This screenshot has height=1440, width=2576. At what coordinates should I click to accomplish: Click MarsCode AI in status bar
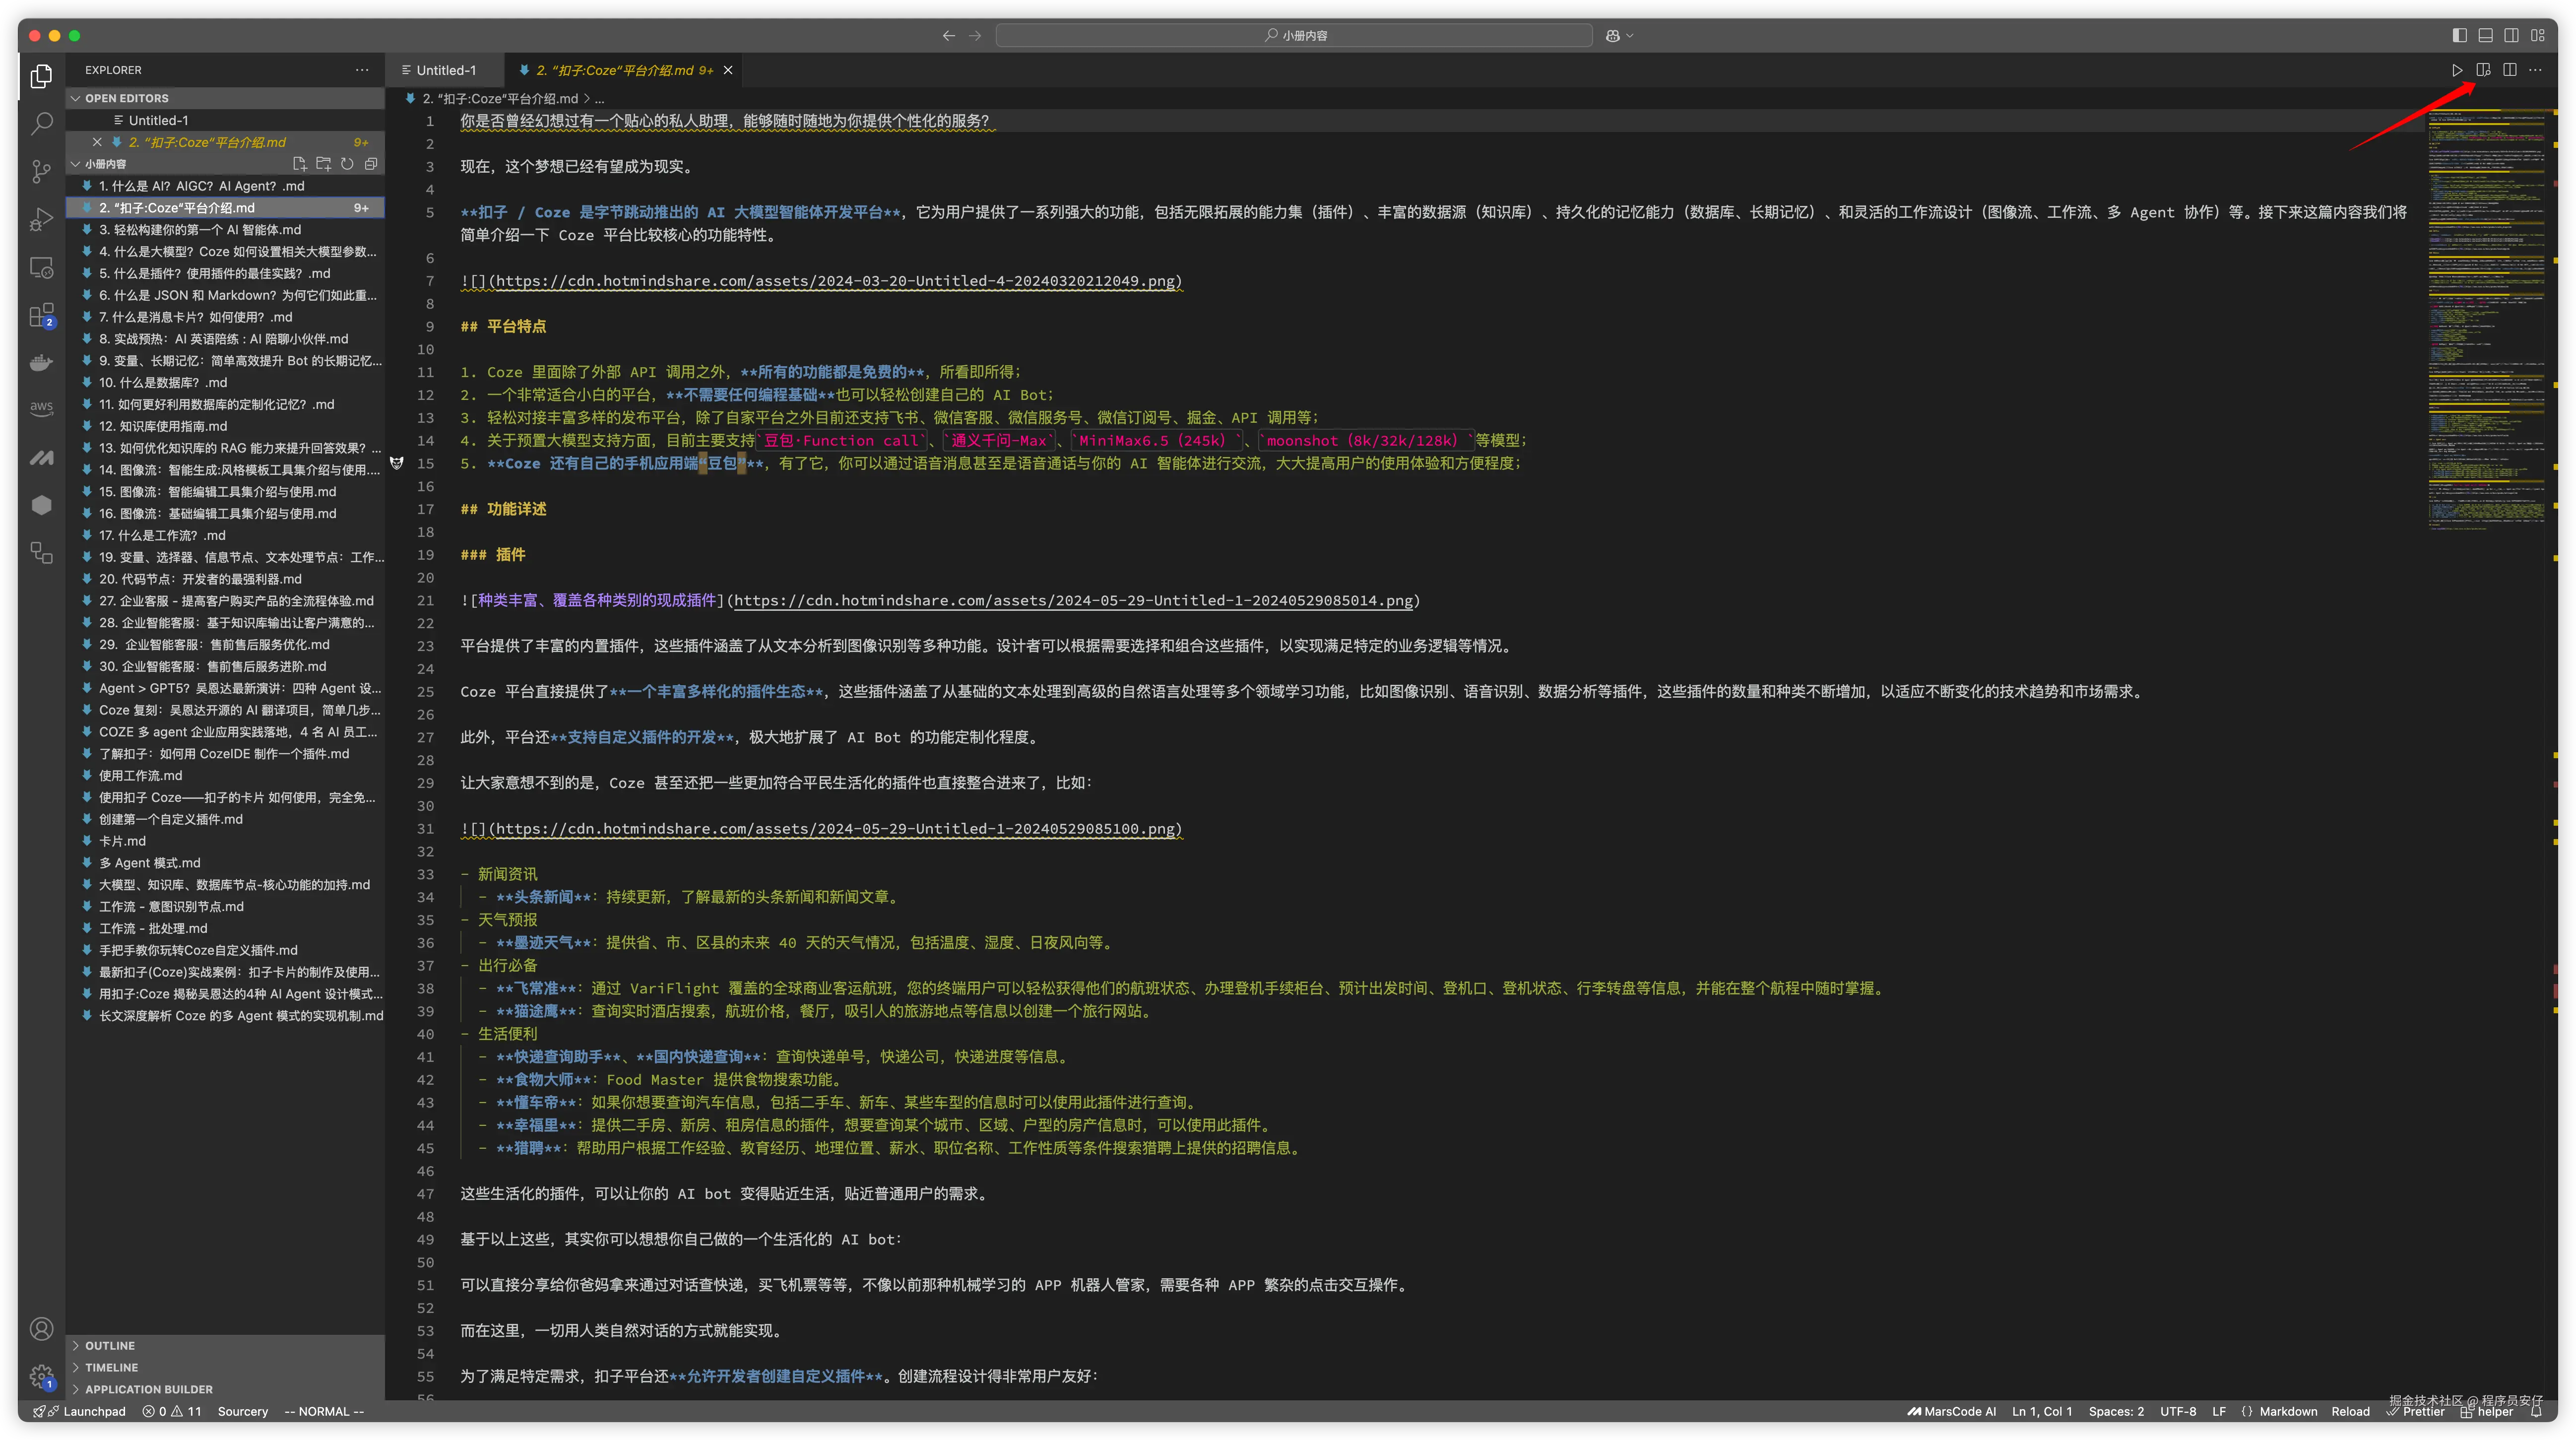pos(1951,1411)
